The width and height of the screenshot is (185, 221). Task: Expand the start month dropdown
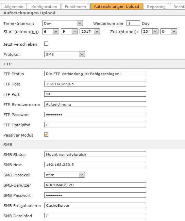pos(69,31)
